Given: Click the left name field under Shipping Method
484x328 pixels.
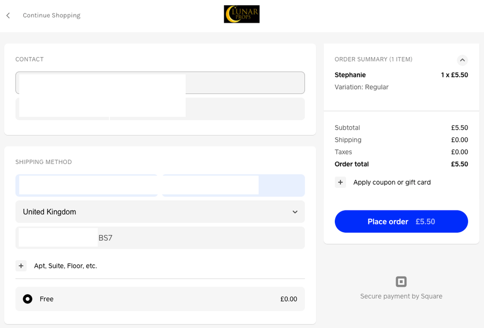Looking at the screenshot, I should (86, 185).
